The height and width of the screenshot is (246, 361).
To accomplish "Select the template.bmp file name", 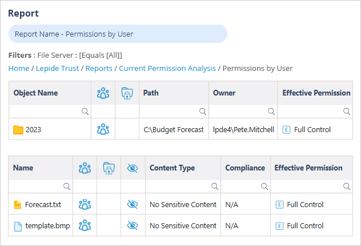I will [47, 226].
